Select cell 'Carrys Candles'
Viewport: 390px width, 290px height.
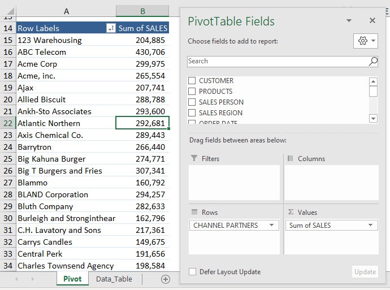click(66, 242)
